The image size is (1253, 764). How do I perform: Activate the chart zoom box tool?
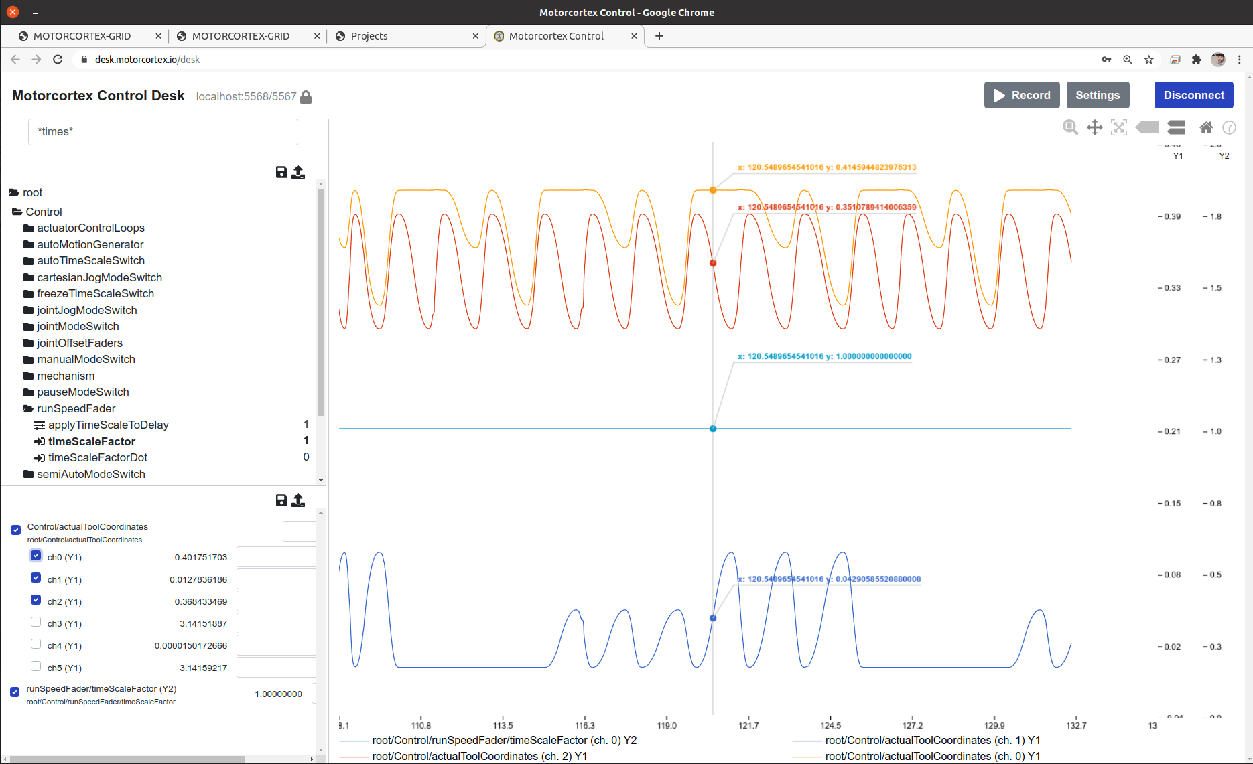[x=1070, y=127]
